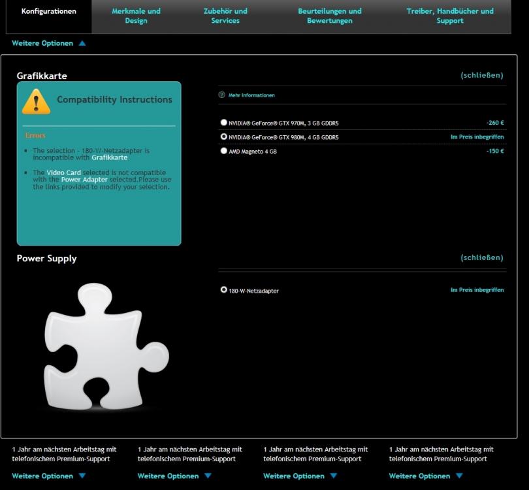Open the Konfigurationen tab

49,12
